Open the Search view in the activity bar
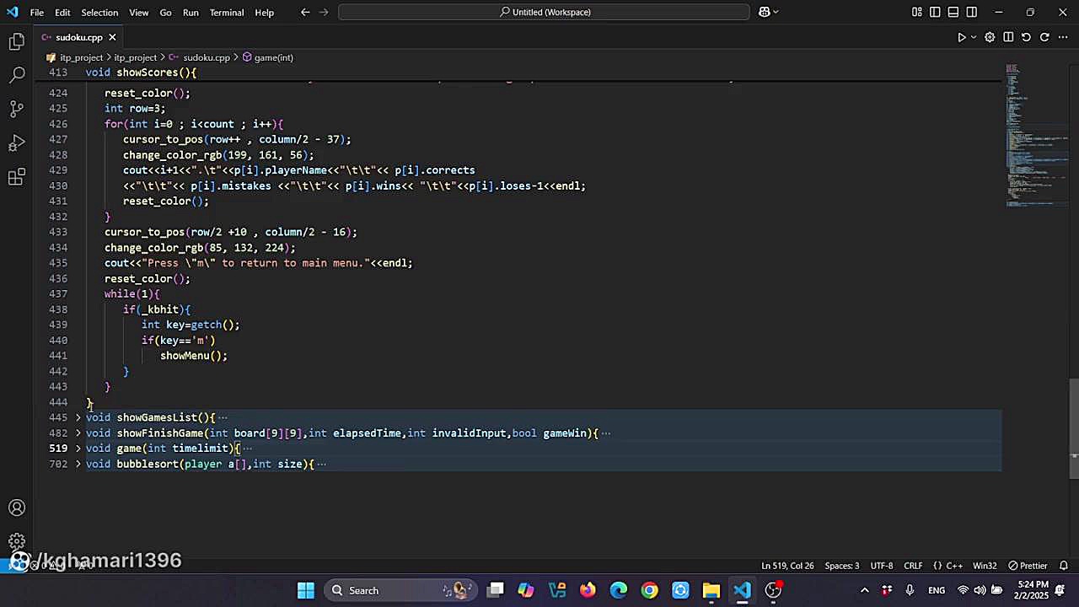Image resolution: width=1079 pixels, height=607 pixels. click(17, 75)
